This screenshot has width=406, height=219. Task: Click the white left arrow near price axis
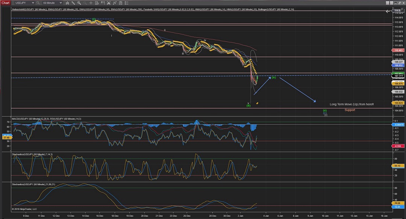point(388,11)
